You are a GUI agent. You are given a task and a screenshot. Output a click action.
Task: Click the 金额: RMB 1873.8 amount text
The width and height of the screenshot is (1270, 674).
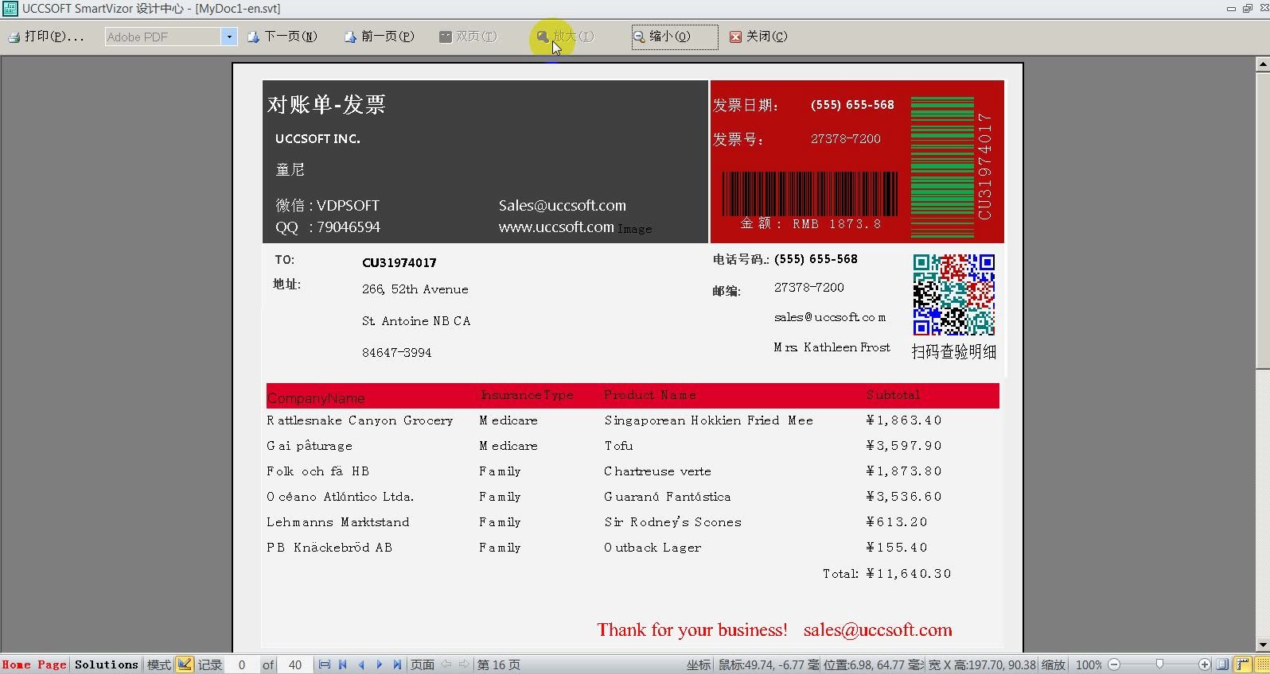tap(811, 224)
